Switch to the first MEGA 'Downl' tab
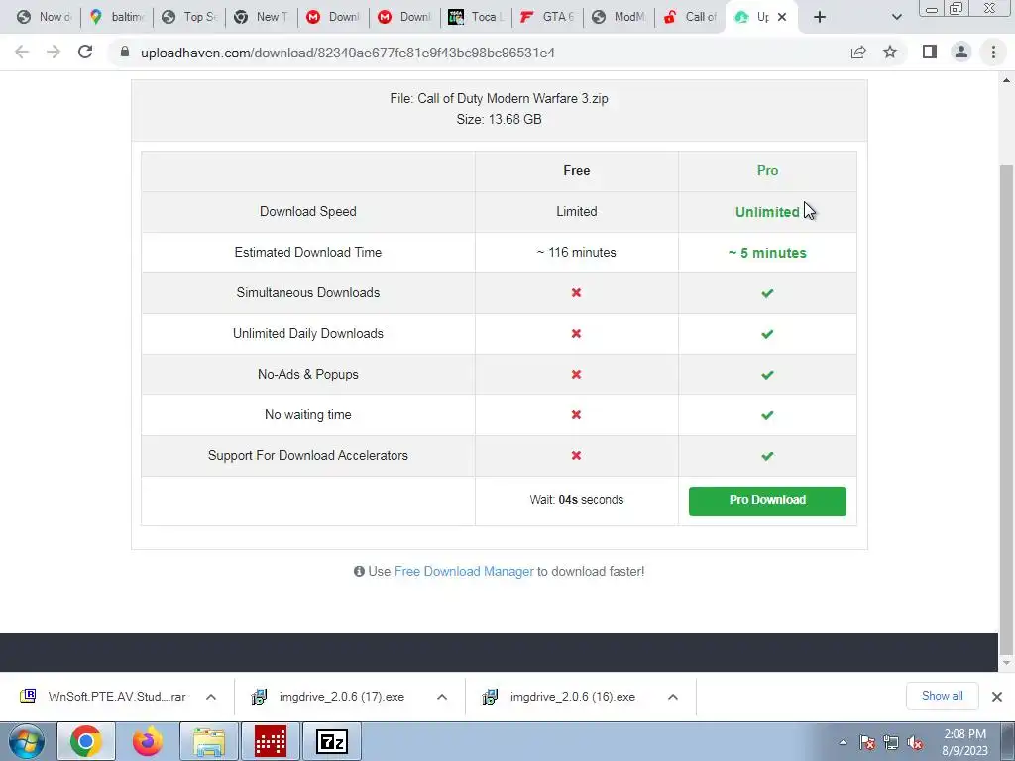1015x761 pixels. (x=333, y=17)
